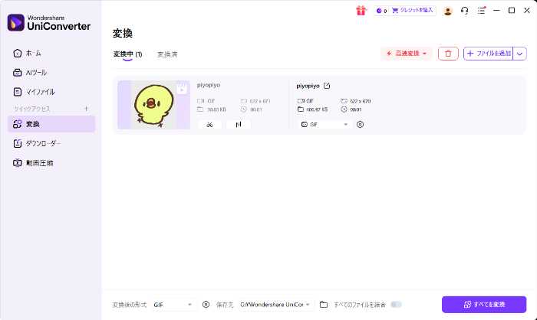Screen dimensions: 537x320
Task: Maximize the UniConverter window
Action: click(512, 11)
